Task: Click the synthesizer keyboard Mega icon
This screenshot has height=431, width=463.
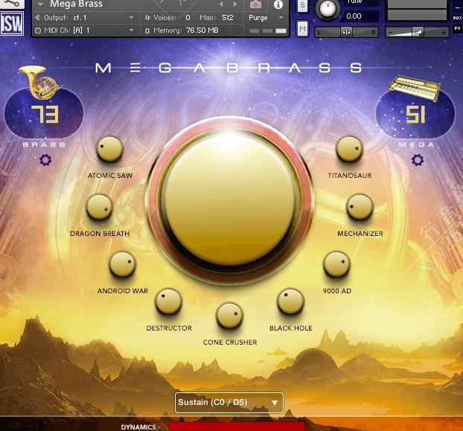Action: (x=415, y=87)
